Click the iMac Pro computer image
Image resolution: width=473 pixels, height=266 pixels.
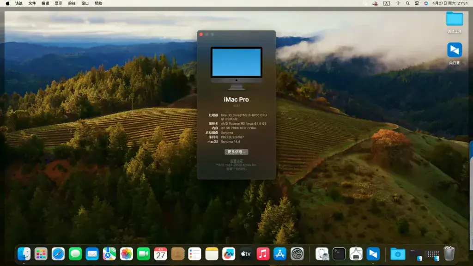click(x=236, y=68)
